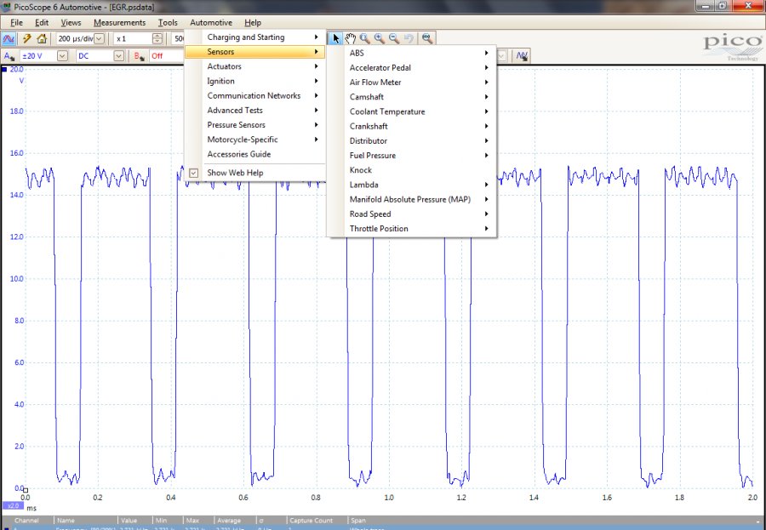This screenshot has height=530, width=766.
Task: Click the Automotive menu
Action: pyautogui.click(x=211, y=22)
